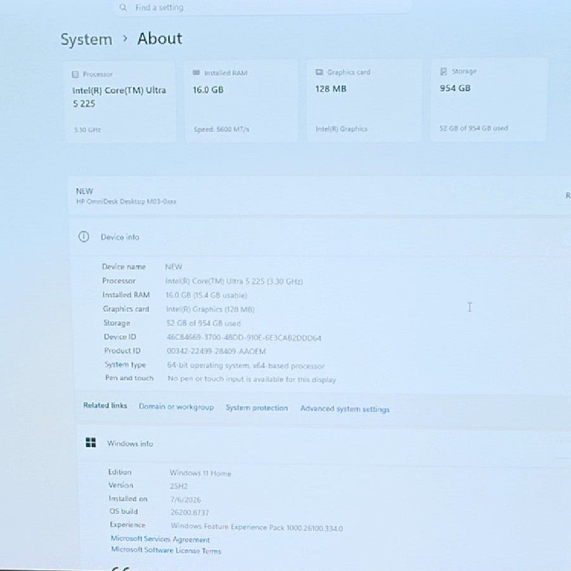Viewport: 571px width, 571px height.
Task: Select the Related links label
Action: [105, 406]
